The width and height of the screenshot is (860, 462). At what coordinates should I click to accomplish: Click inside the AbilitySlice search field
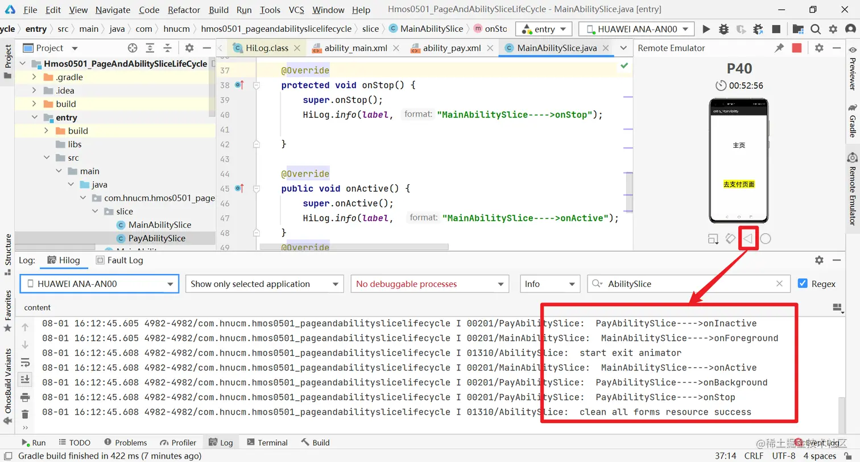[688, 284]
